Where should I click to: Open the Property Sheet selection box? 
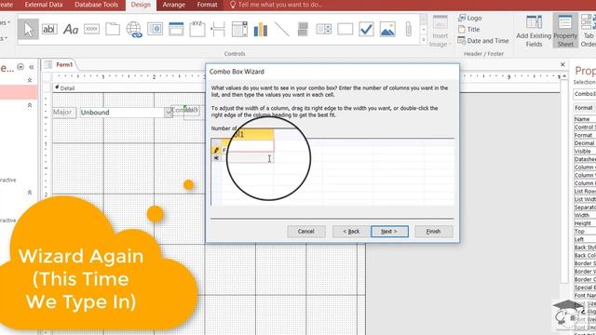pos(585,94)
